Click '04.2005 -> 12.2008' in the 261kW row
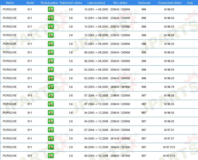The height and width of the screenshot is (160, 198). coord(96,138)
